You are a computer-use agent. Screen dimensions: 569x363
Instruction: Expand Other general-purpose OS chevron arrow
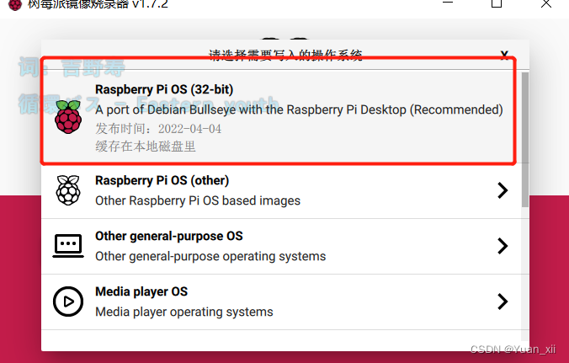pos(503,246)
